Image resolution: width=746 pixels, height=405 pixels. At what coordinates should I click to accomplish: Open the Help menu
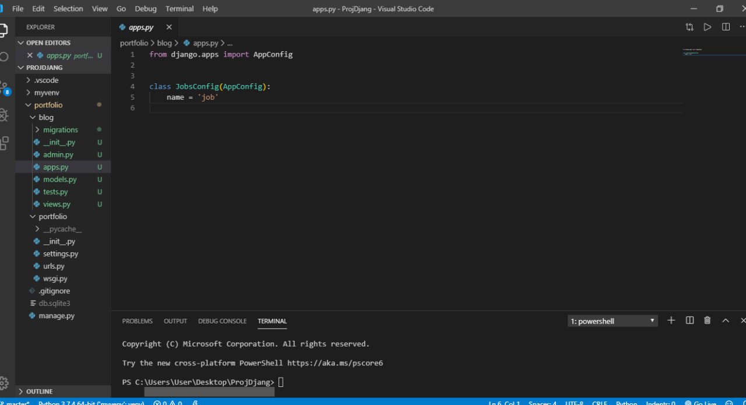210,9
